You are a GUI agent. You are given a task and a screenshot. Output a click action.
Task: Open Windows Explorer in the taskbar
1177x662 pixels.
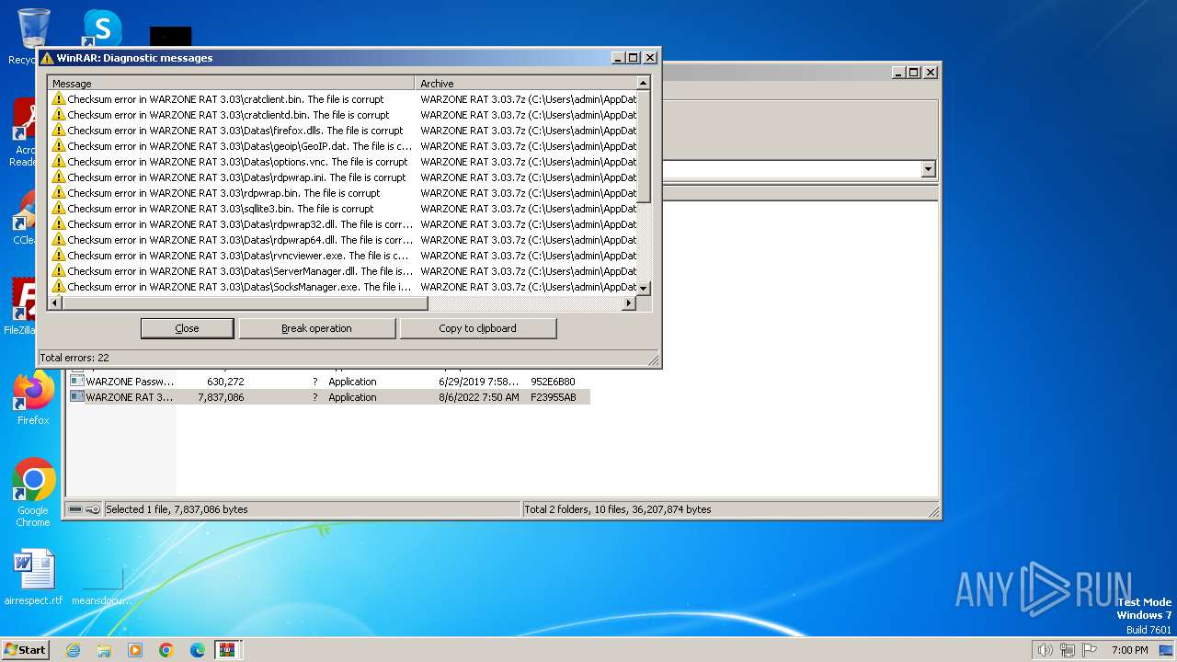point(104,650)
